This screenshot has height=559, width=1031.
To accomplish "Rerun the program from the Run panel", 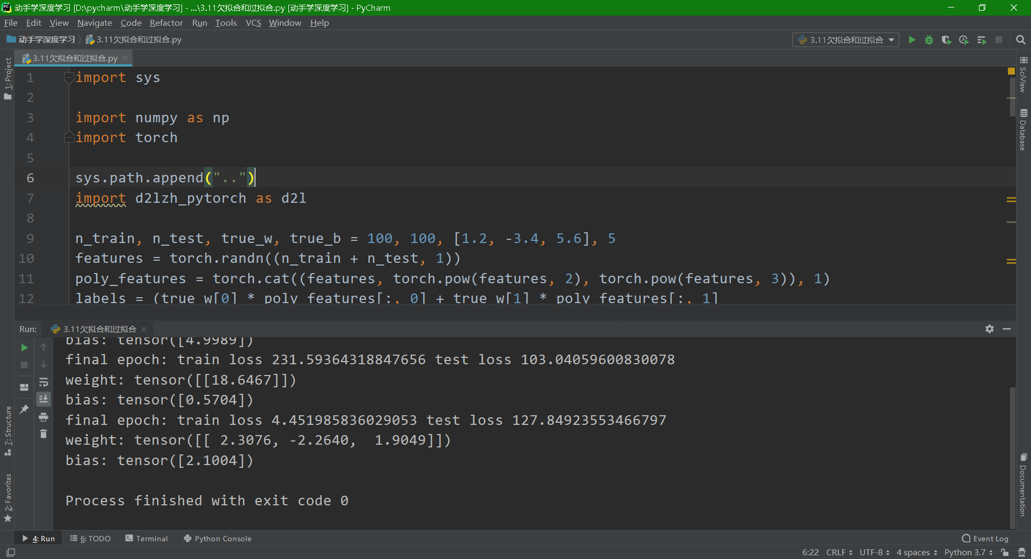I will (x=24, y=347).
